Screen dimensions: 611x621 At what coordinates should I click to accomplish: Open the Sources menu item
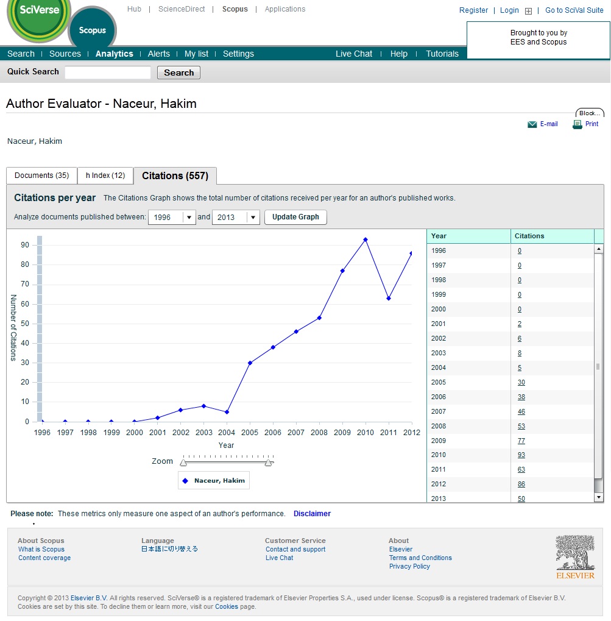pos(65,54)
